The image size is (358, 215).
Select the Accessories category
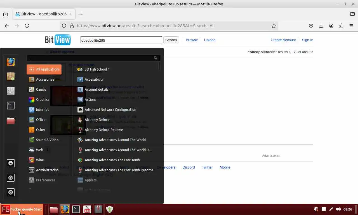pyautogui.click(x=44, y=79)
